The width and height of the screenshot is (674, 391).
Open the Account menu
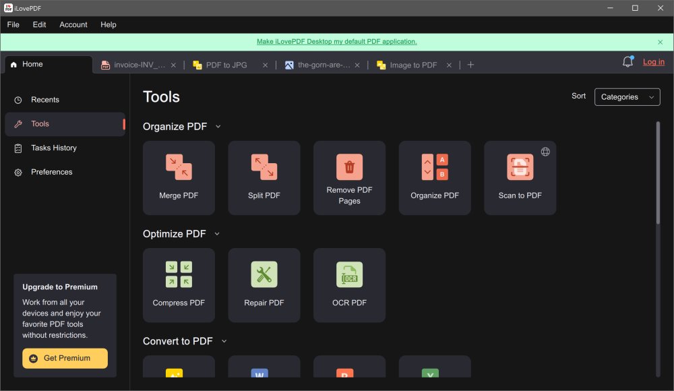(x=73, y=24)
